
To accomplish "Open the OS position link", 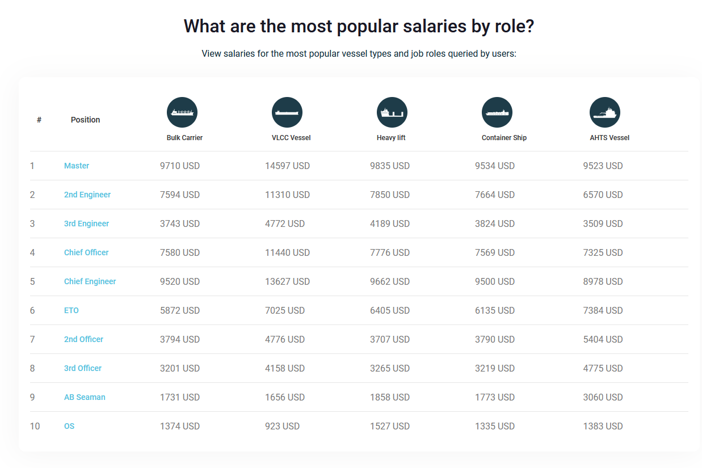I will point(69,426).
